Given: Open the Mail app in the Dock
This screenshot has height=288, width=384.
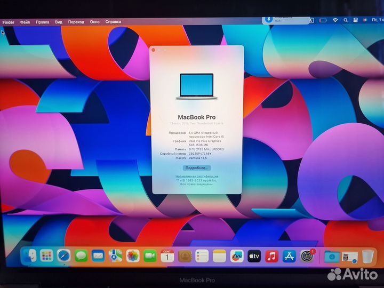Looking at the screenshot, I should point(98,256).
